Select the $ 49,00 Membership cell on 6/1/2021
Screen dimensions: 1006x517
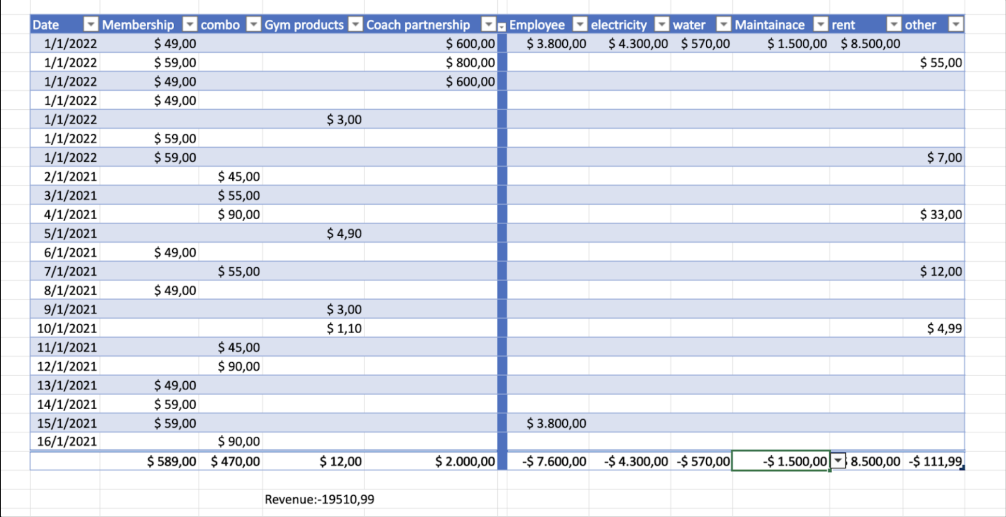(x=149, y=252)
